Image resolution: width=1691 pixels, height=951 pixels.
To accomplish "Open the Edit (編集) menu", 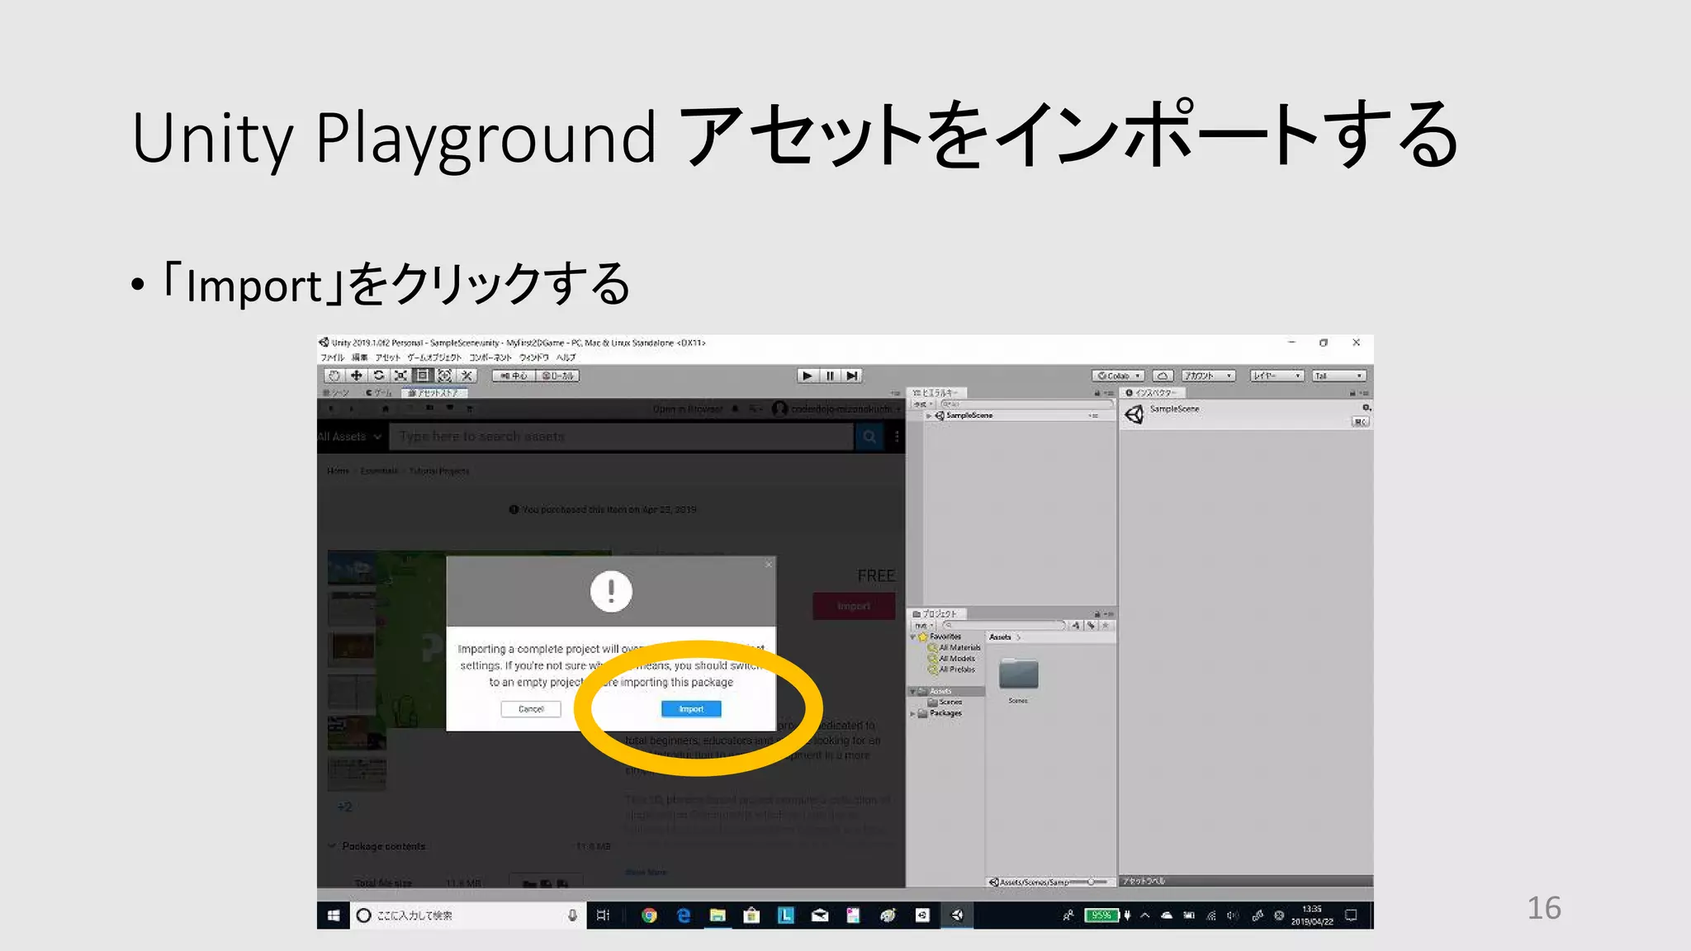I will 360,357.
